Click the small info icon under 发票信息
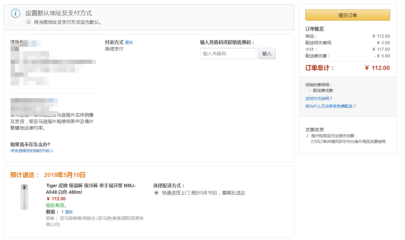This screenshot has width=405, height=240. coord(307,136)
